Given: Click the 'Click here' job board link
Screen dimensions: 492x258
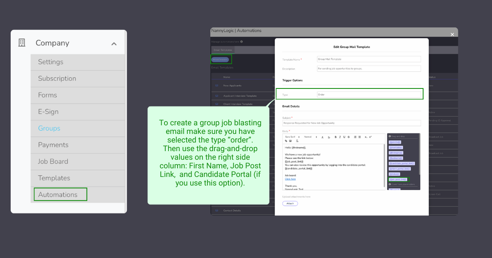Looking at the screenshot, I should point(290,179).
